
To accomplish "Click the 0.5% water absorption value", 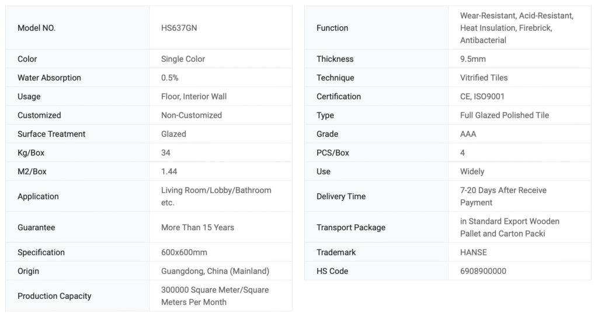I will (170, 78).
